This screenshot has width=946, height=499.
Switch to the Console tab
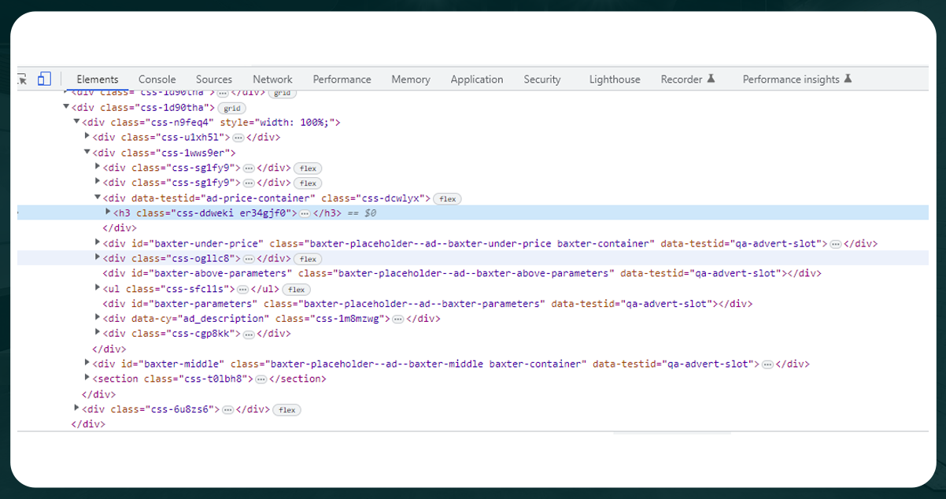point(157,79)
